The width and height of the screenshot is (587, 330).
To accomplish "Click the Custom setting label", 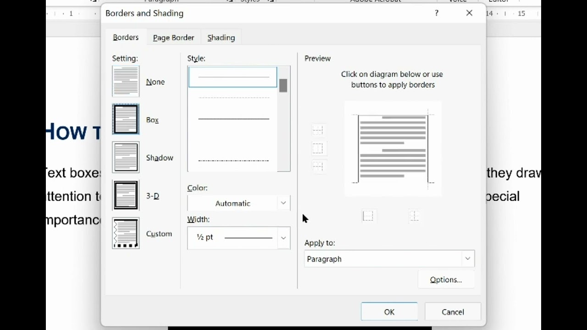I will tap(159, 234).
